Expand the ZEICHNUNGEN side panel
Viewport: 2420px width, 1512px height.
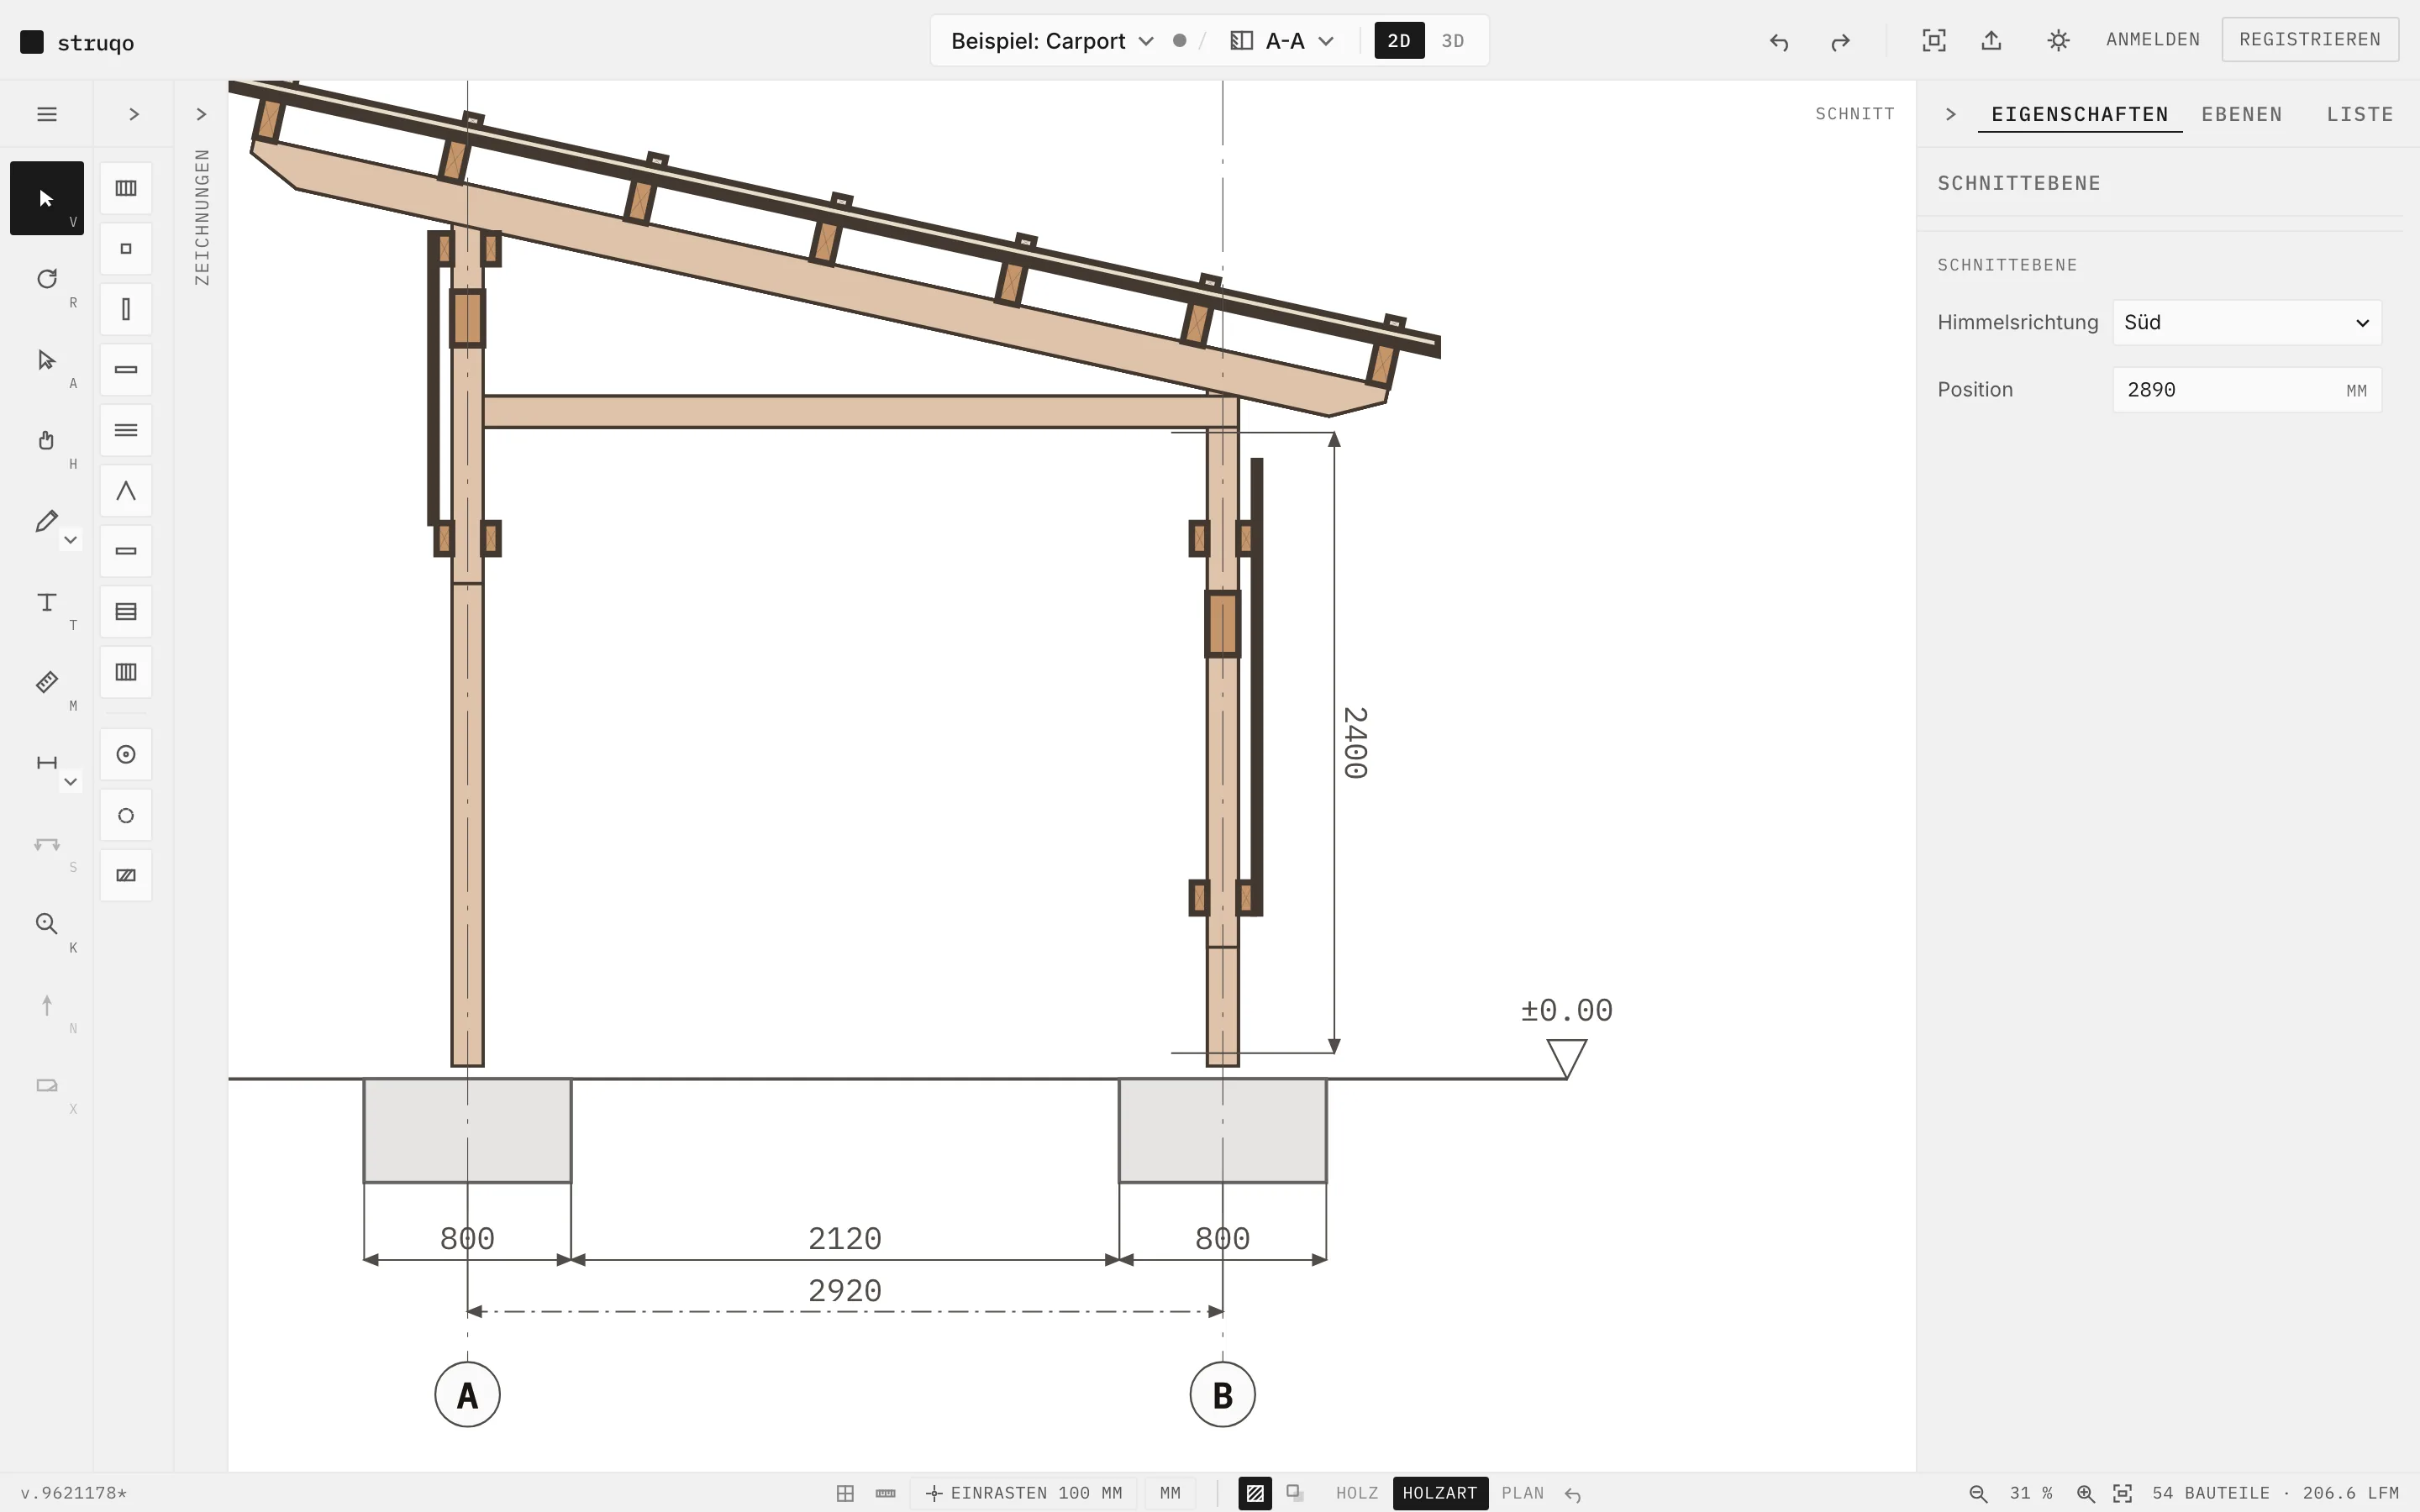click(201, 114)
